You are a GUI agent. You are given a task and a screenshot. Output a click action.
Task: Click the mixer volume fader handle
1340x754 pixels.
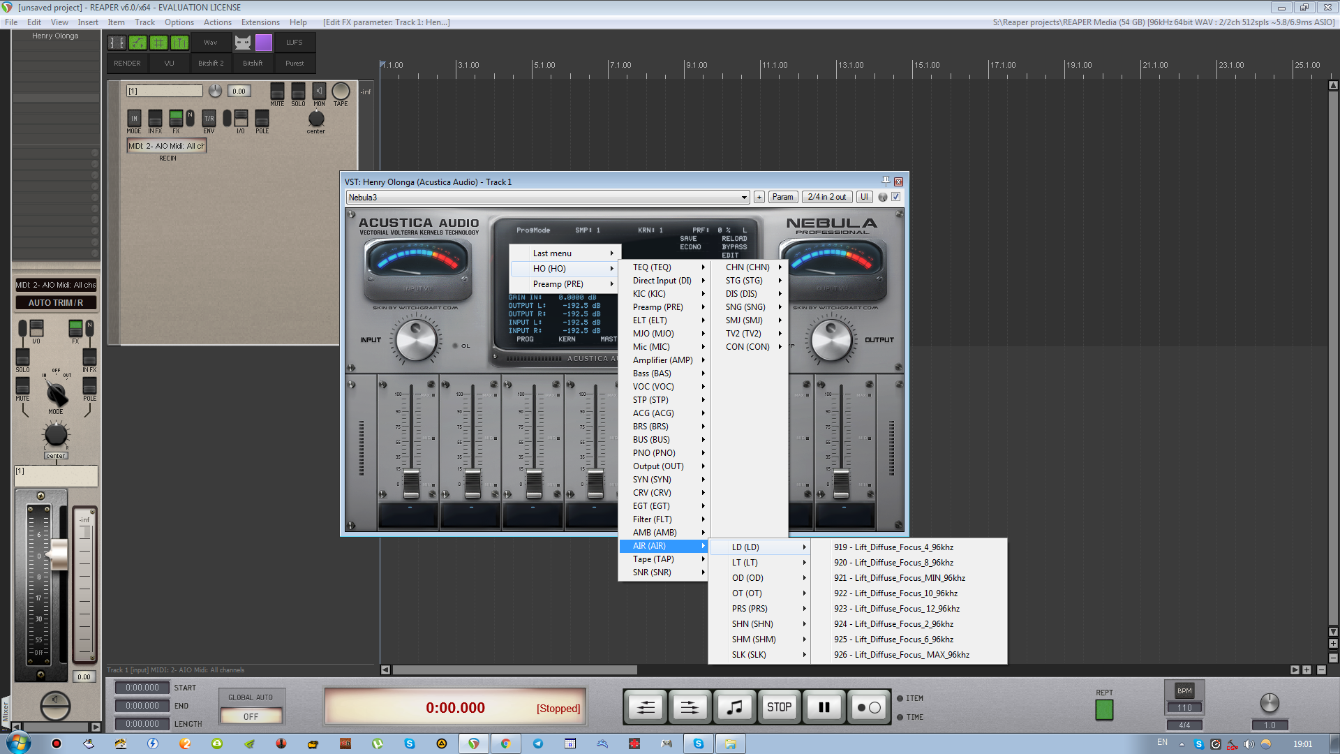[x=58, y=555]
